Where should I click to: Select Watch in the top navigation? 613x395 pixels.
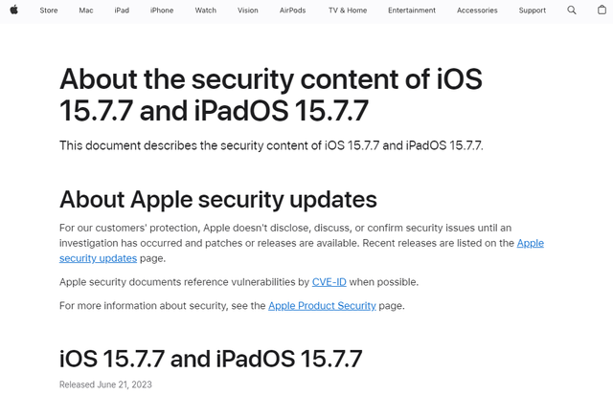click(205, 11)
